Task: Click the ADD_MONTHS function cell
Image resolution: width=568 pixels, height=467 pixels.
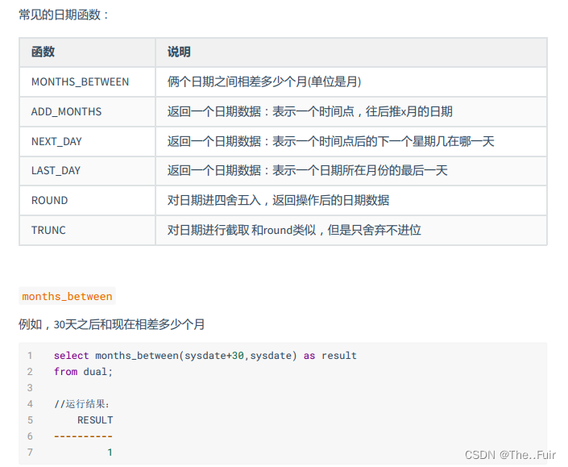Action: point(87,111)
